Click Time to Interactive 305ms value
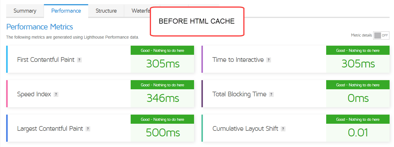The width and height of the screenshot is (394, 147). 358,64
